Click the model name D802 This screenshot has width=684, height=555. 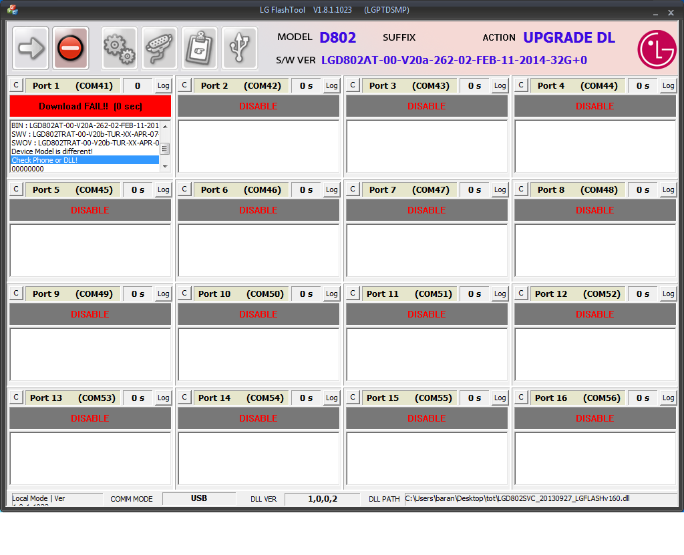click(x=337, y=37)
